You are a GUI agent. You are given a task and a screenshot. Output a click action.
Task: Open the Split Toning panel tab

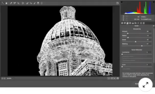point(133,23)
